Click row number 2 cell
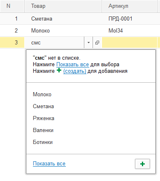The image size is (160, 181). point(12,30)
